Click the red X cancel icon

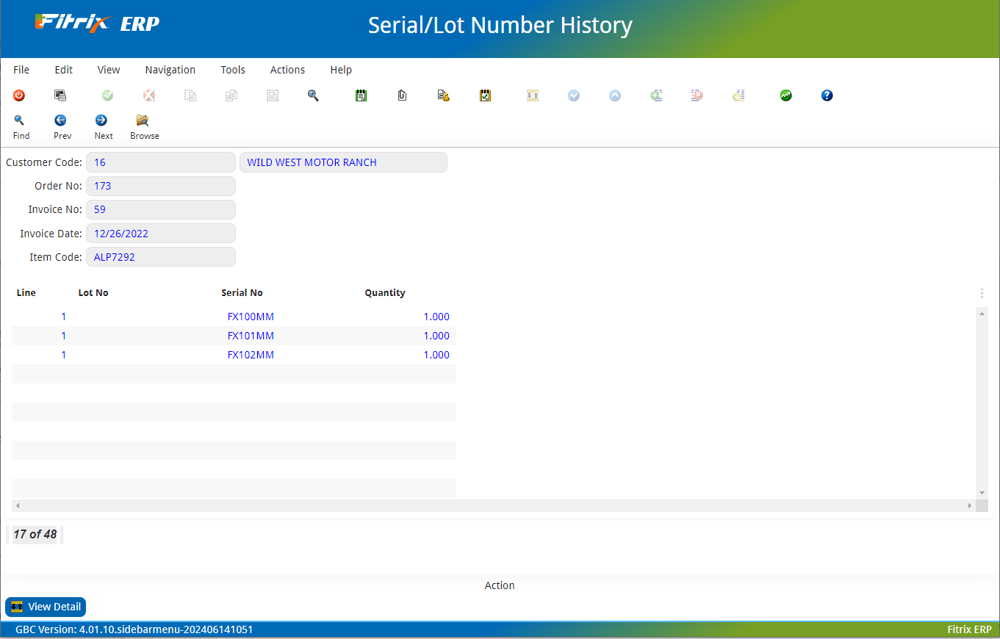[x=149, y=95]
